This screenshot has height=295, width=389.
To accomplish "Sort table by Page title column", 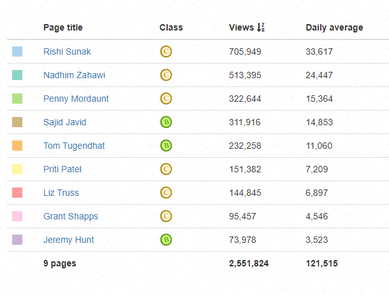I will [62, 27].
